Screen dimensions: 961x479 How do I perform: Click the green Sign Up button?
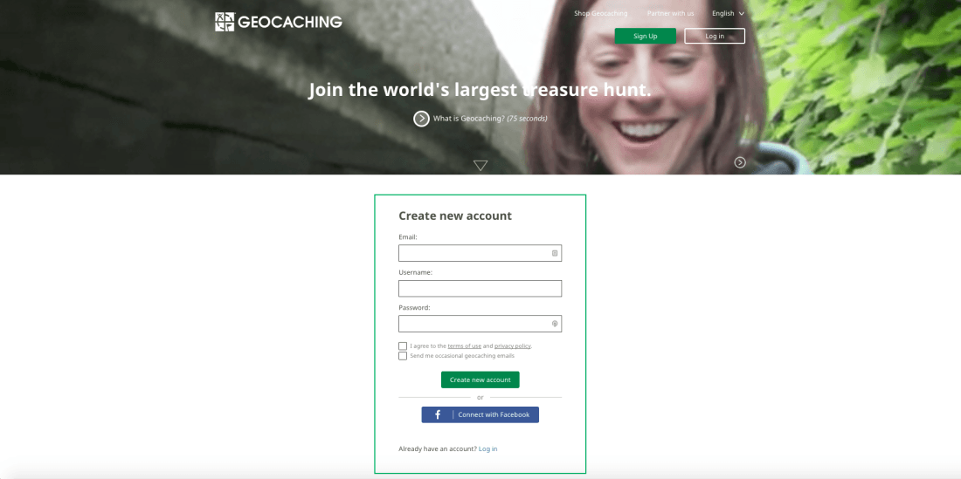(x=646, y=36)
